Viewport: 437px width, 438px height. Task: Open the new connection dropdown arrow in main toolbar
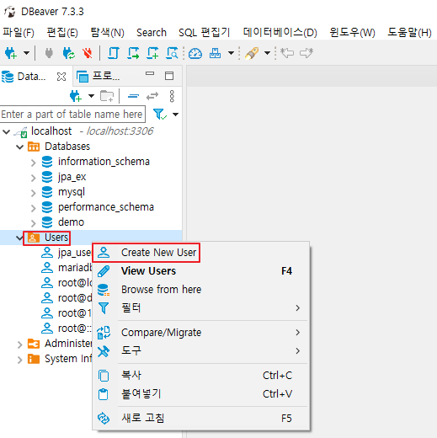point(26,53)
